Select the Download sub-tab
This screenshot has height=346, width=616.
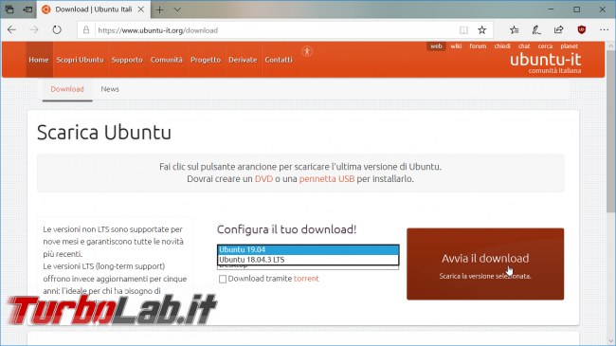[67, 89]
